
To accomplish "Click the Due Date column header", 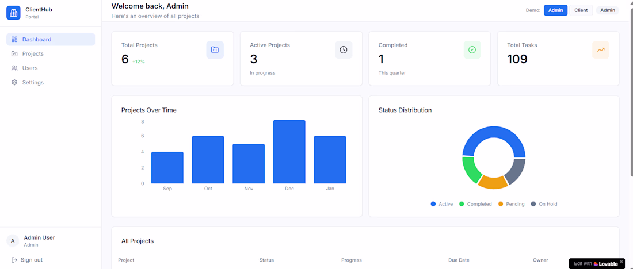I will [459, 260].
